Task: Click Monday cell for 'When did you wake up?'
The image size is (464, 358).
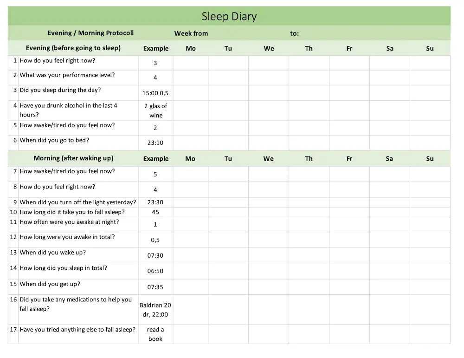Action: [191, 255]
